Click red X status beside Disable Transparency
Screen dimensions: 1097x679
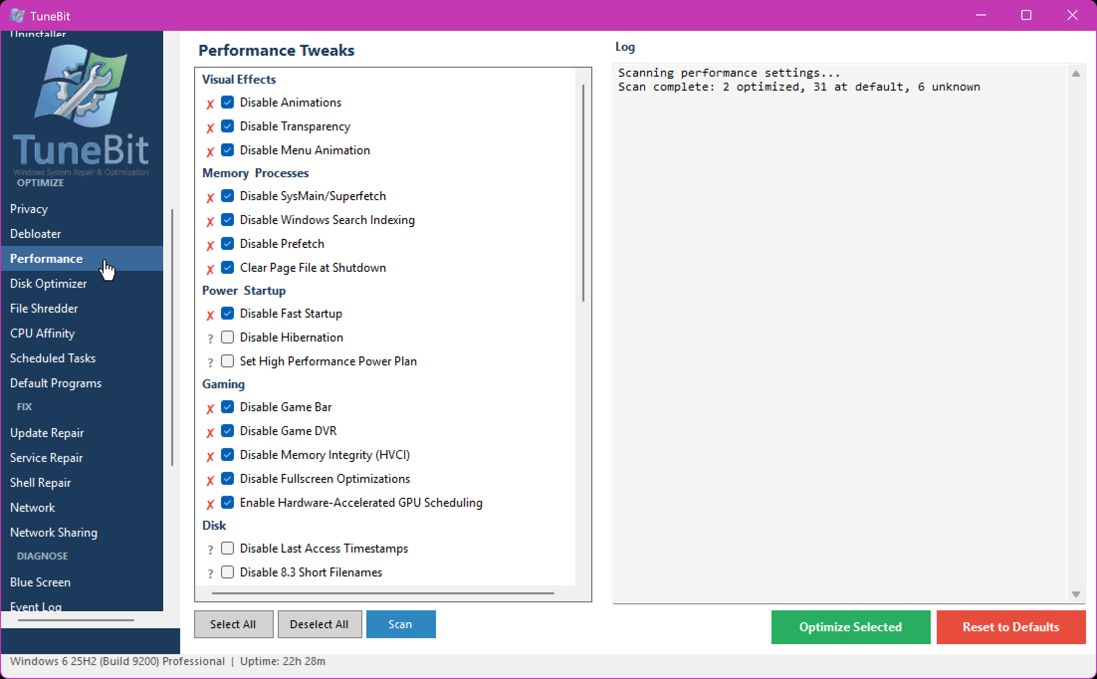[x=210, y=128]
